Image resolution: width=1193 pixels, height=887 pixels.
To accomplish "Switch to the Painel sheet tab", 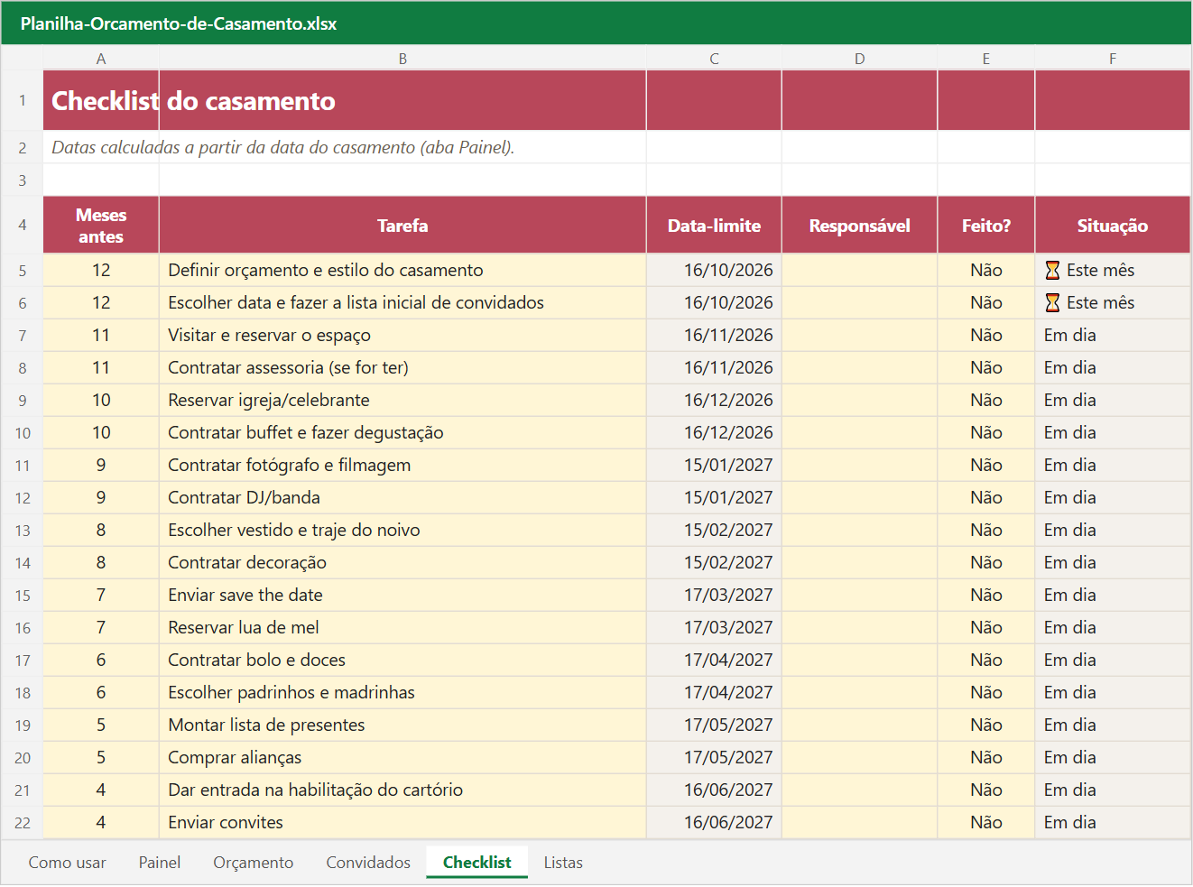I will pos(160,863).
